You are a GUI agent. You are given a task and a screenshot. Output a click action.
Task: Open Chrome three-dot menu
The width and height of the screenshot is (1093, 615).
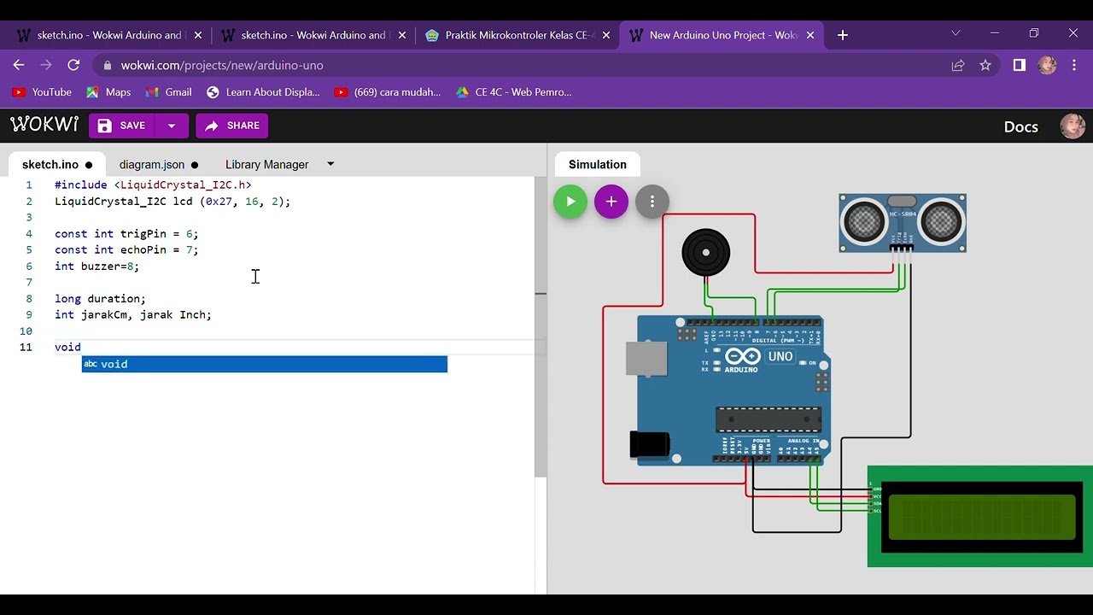pyautogui.click(x=1074, y=65)
